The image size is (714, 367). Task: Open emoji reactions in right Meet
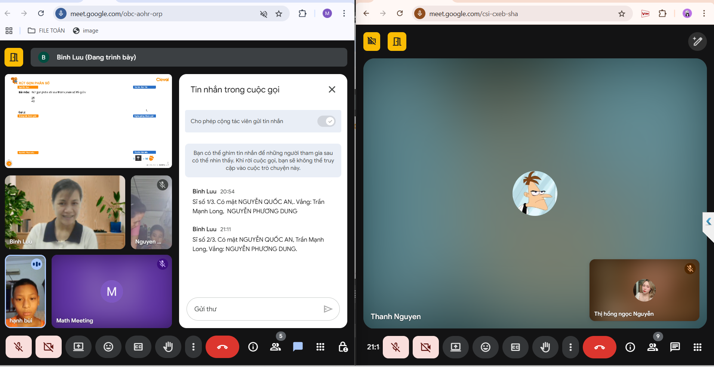coord(486,347)
